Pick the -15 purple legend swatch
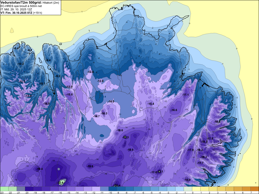Screen dimensions: 259x194 (71, 189)
